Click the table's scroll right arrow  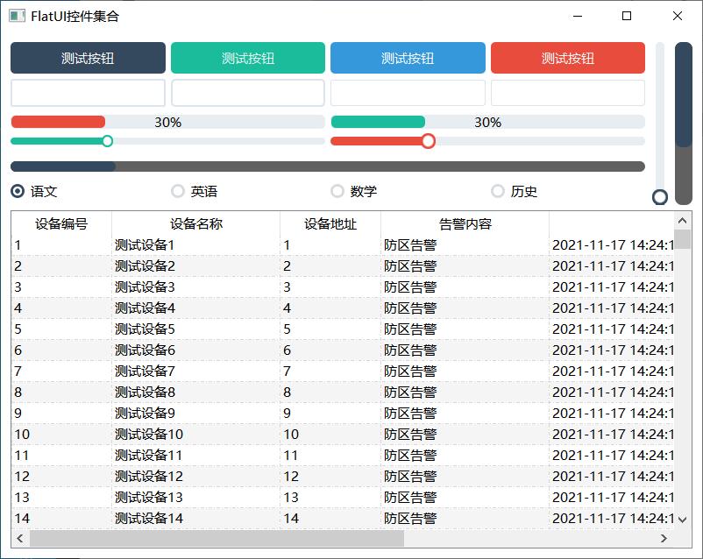664,538
